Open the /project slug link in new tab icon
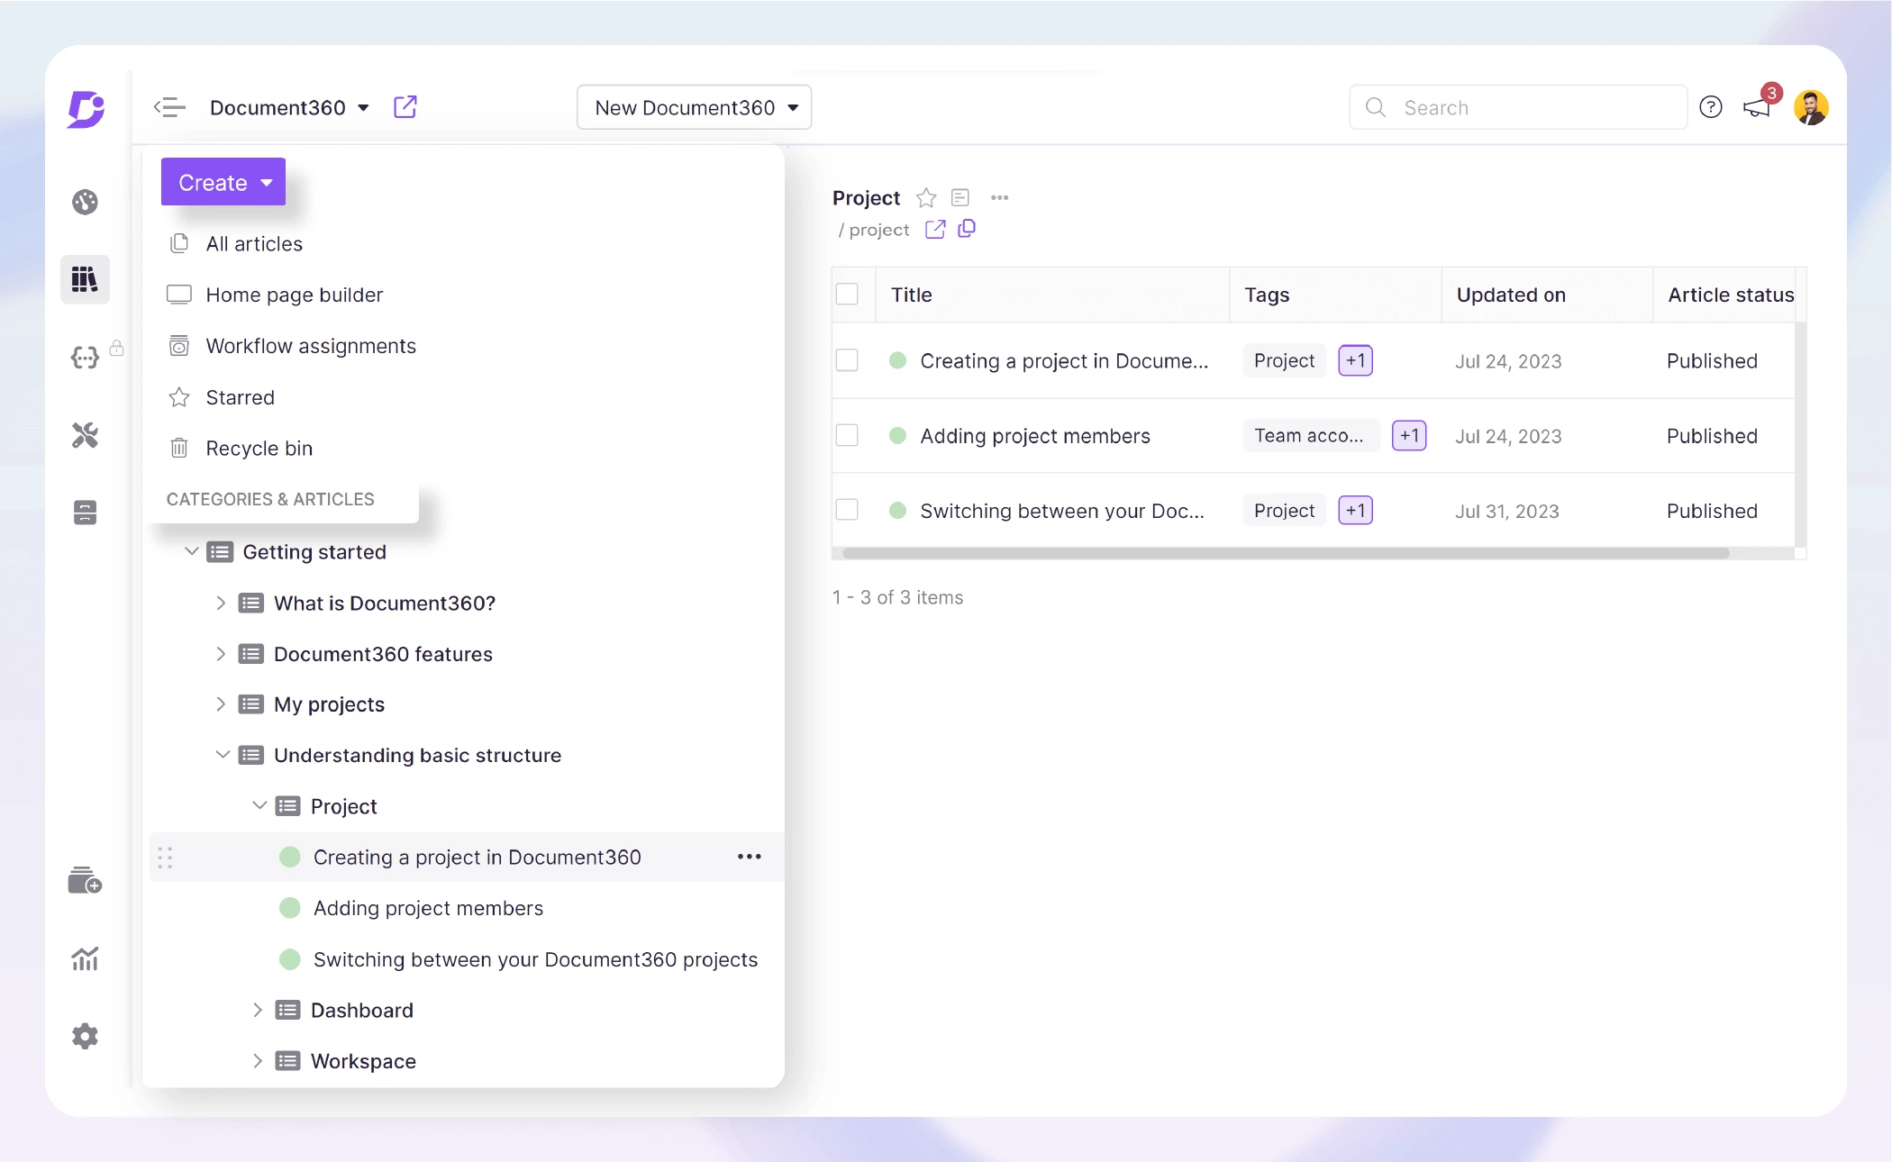 coord(935,230)
